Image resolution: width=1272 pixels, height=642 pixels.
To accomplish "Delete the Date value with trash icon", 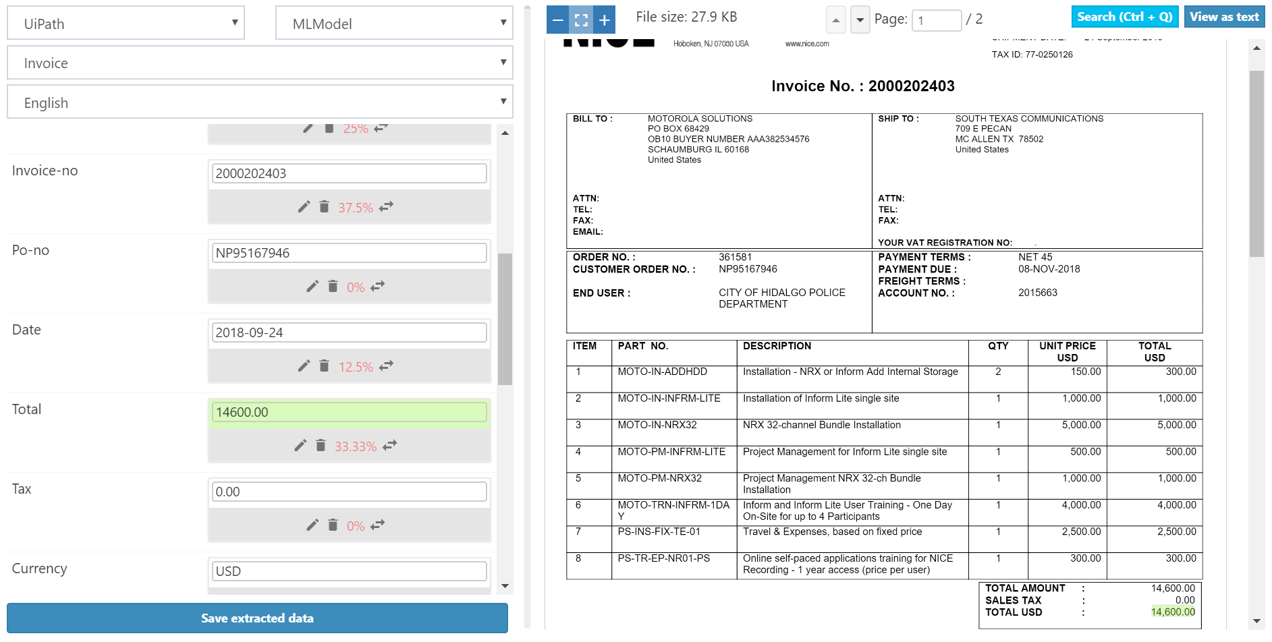I will (324, 366).
